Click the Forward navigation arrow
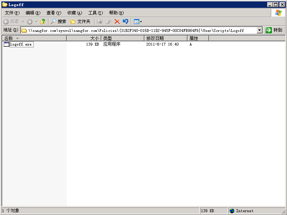287x215 pixels. (30, 22)
